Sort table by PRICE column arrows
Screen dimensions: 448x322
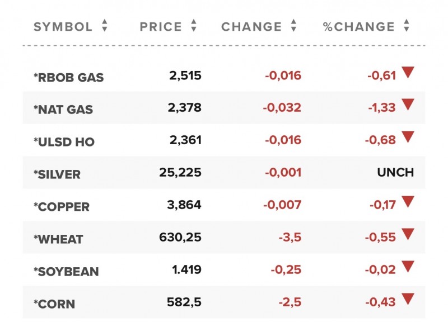pos(194,26)
